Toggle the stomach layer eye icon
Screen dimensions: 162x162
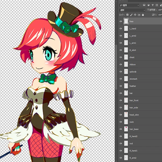(x=121, y=79)
